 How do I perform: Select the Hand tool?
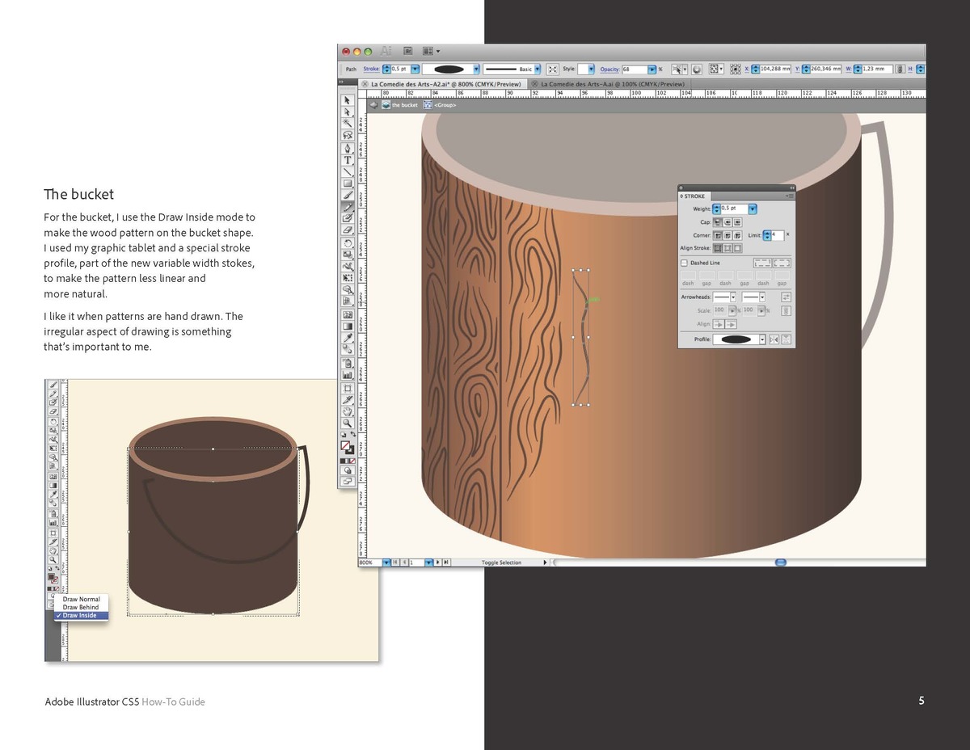(348, 410)
